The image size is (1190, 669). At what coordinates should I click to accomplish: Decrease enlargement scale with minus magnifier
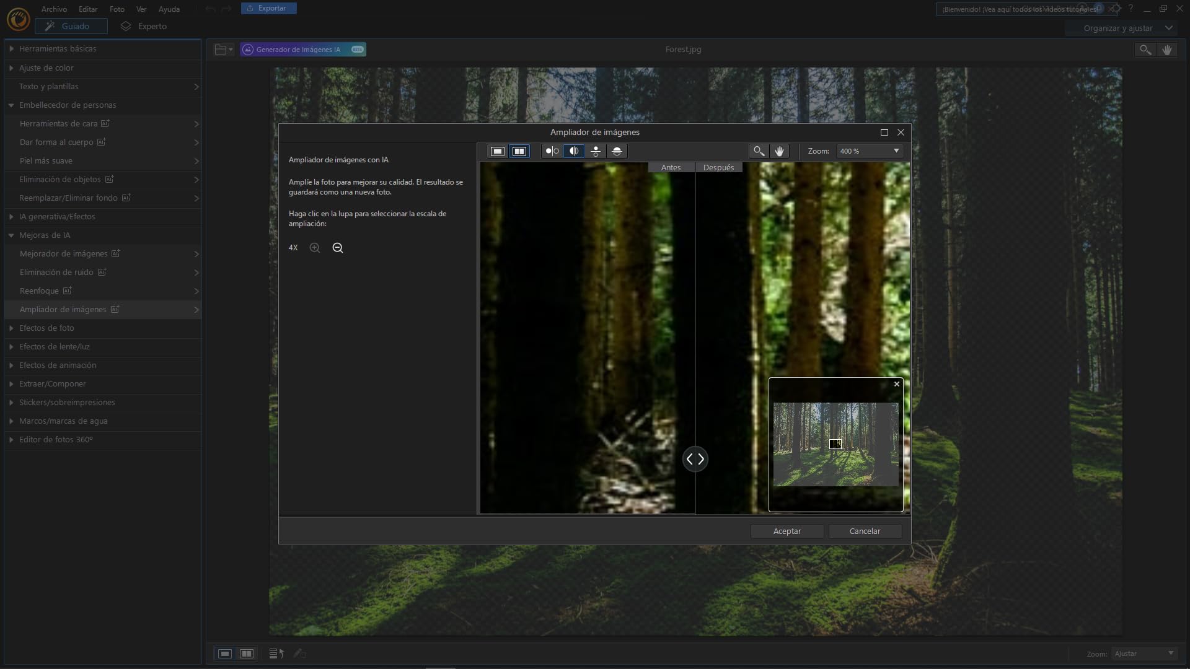pyautogui.click(x=338, y=248)
